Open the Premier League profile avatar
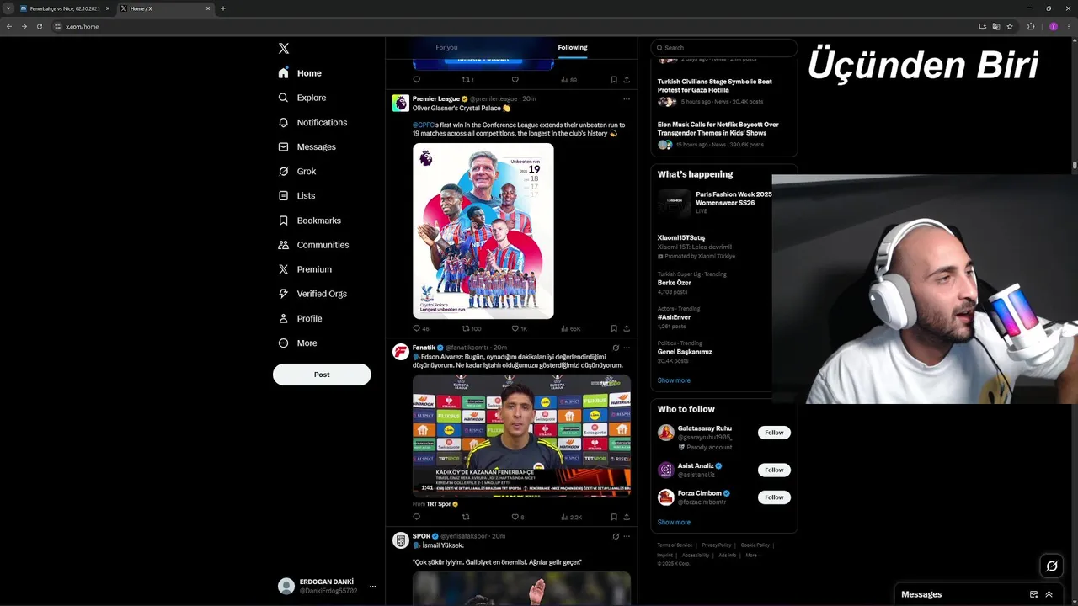Image resolution: width=1078 pixels, height=606 pixels. (401, 104)
